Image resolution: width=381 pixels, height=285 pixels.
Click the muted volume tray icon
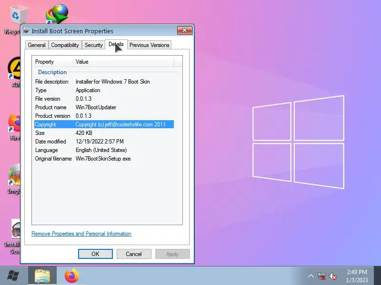pyautogui.click(x=333, y=276)
